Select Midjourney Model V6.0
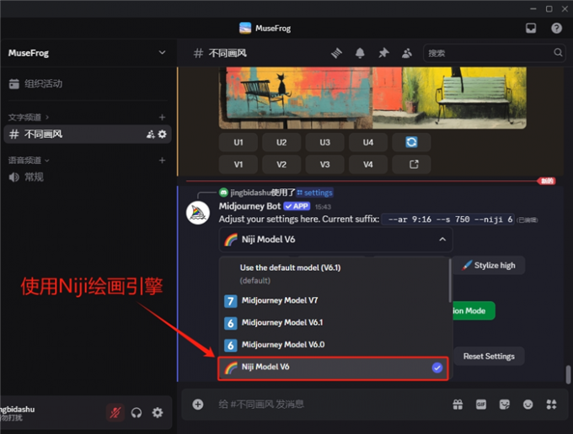The width and height of the screenshot is (573, 434). click(x=334, y=345)
